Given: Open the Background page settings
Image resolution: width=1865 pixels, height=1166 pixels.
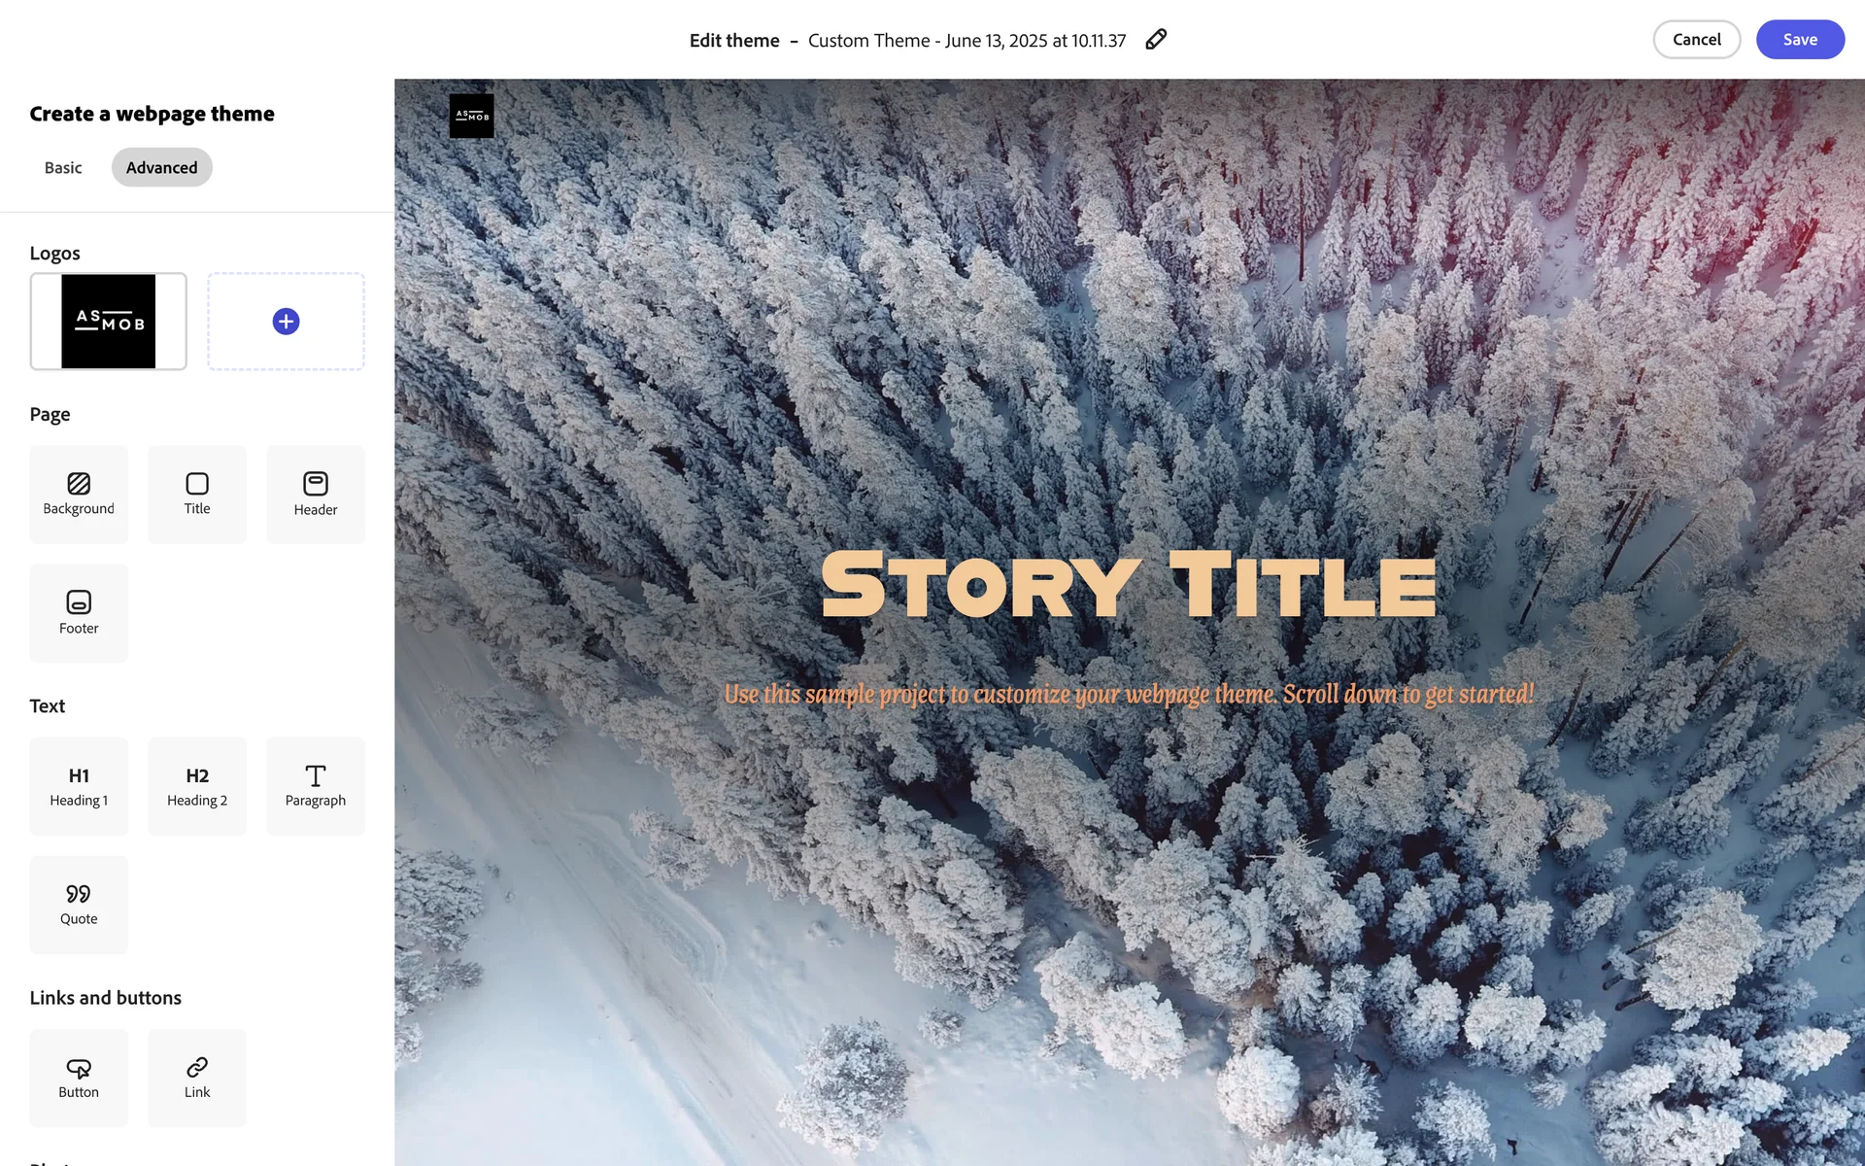Looking at the screenshot, I should tap(79, 495).
